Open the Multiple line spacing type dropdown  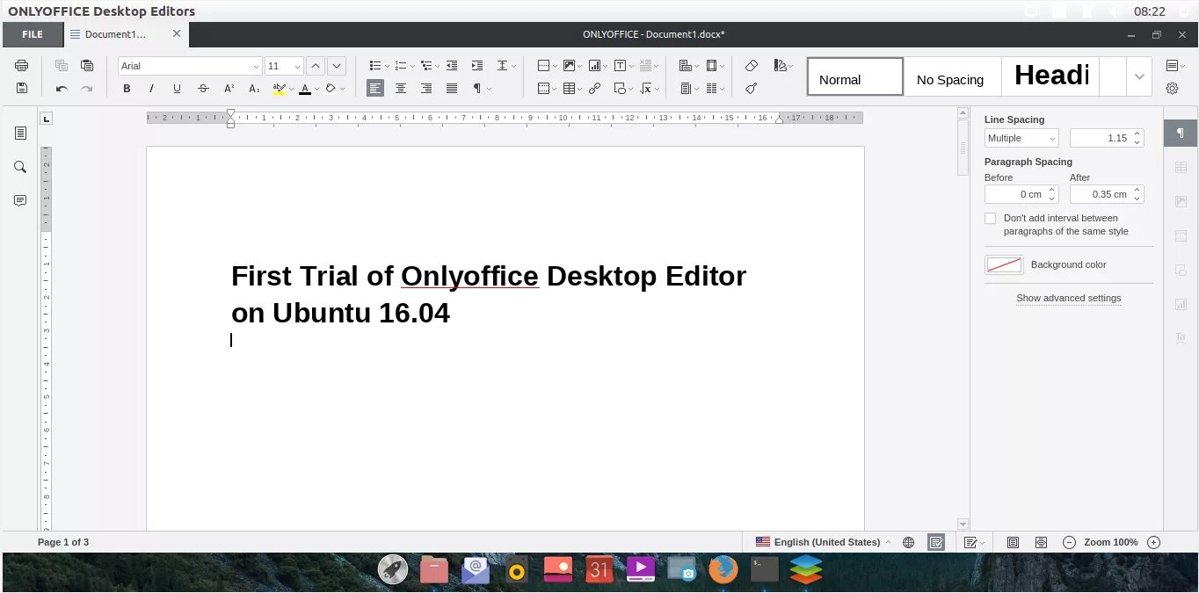[x=1021, y=138]
